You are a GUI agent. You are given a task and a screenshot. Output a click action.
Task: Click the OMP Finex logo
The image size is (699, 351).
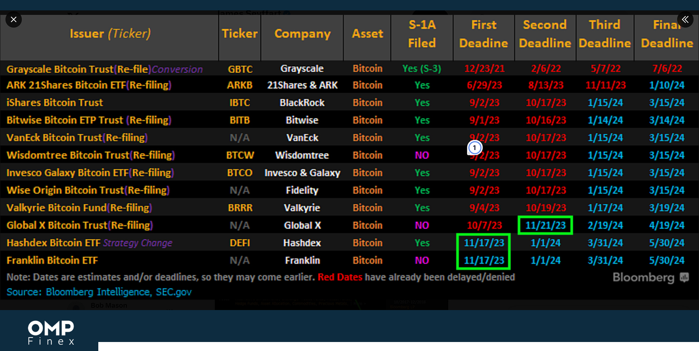51,333
